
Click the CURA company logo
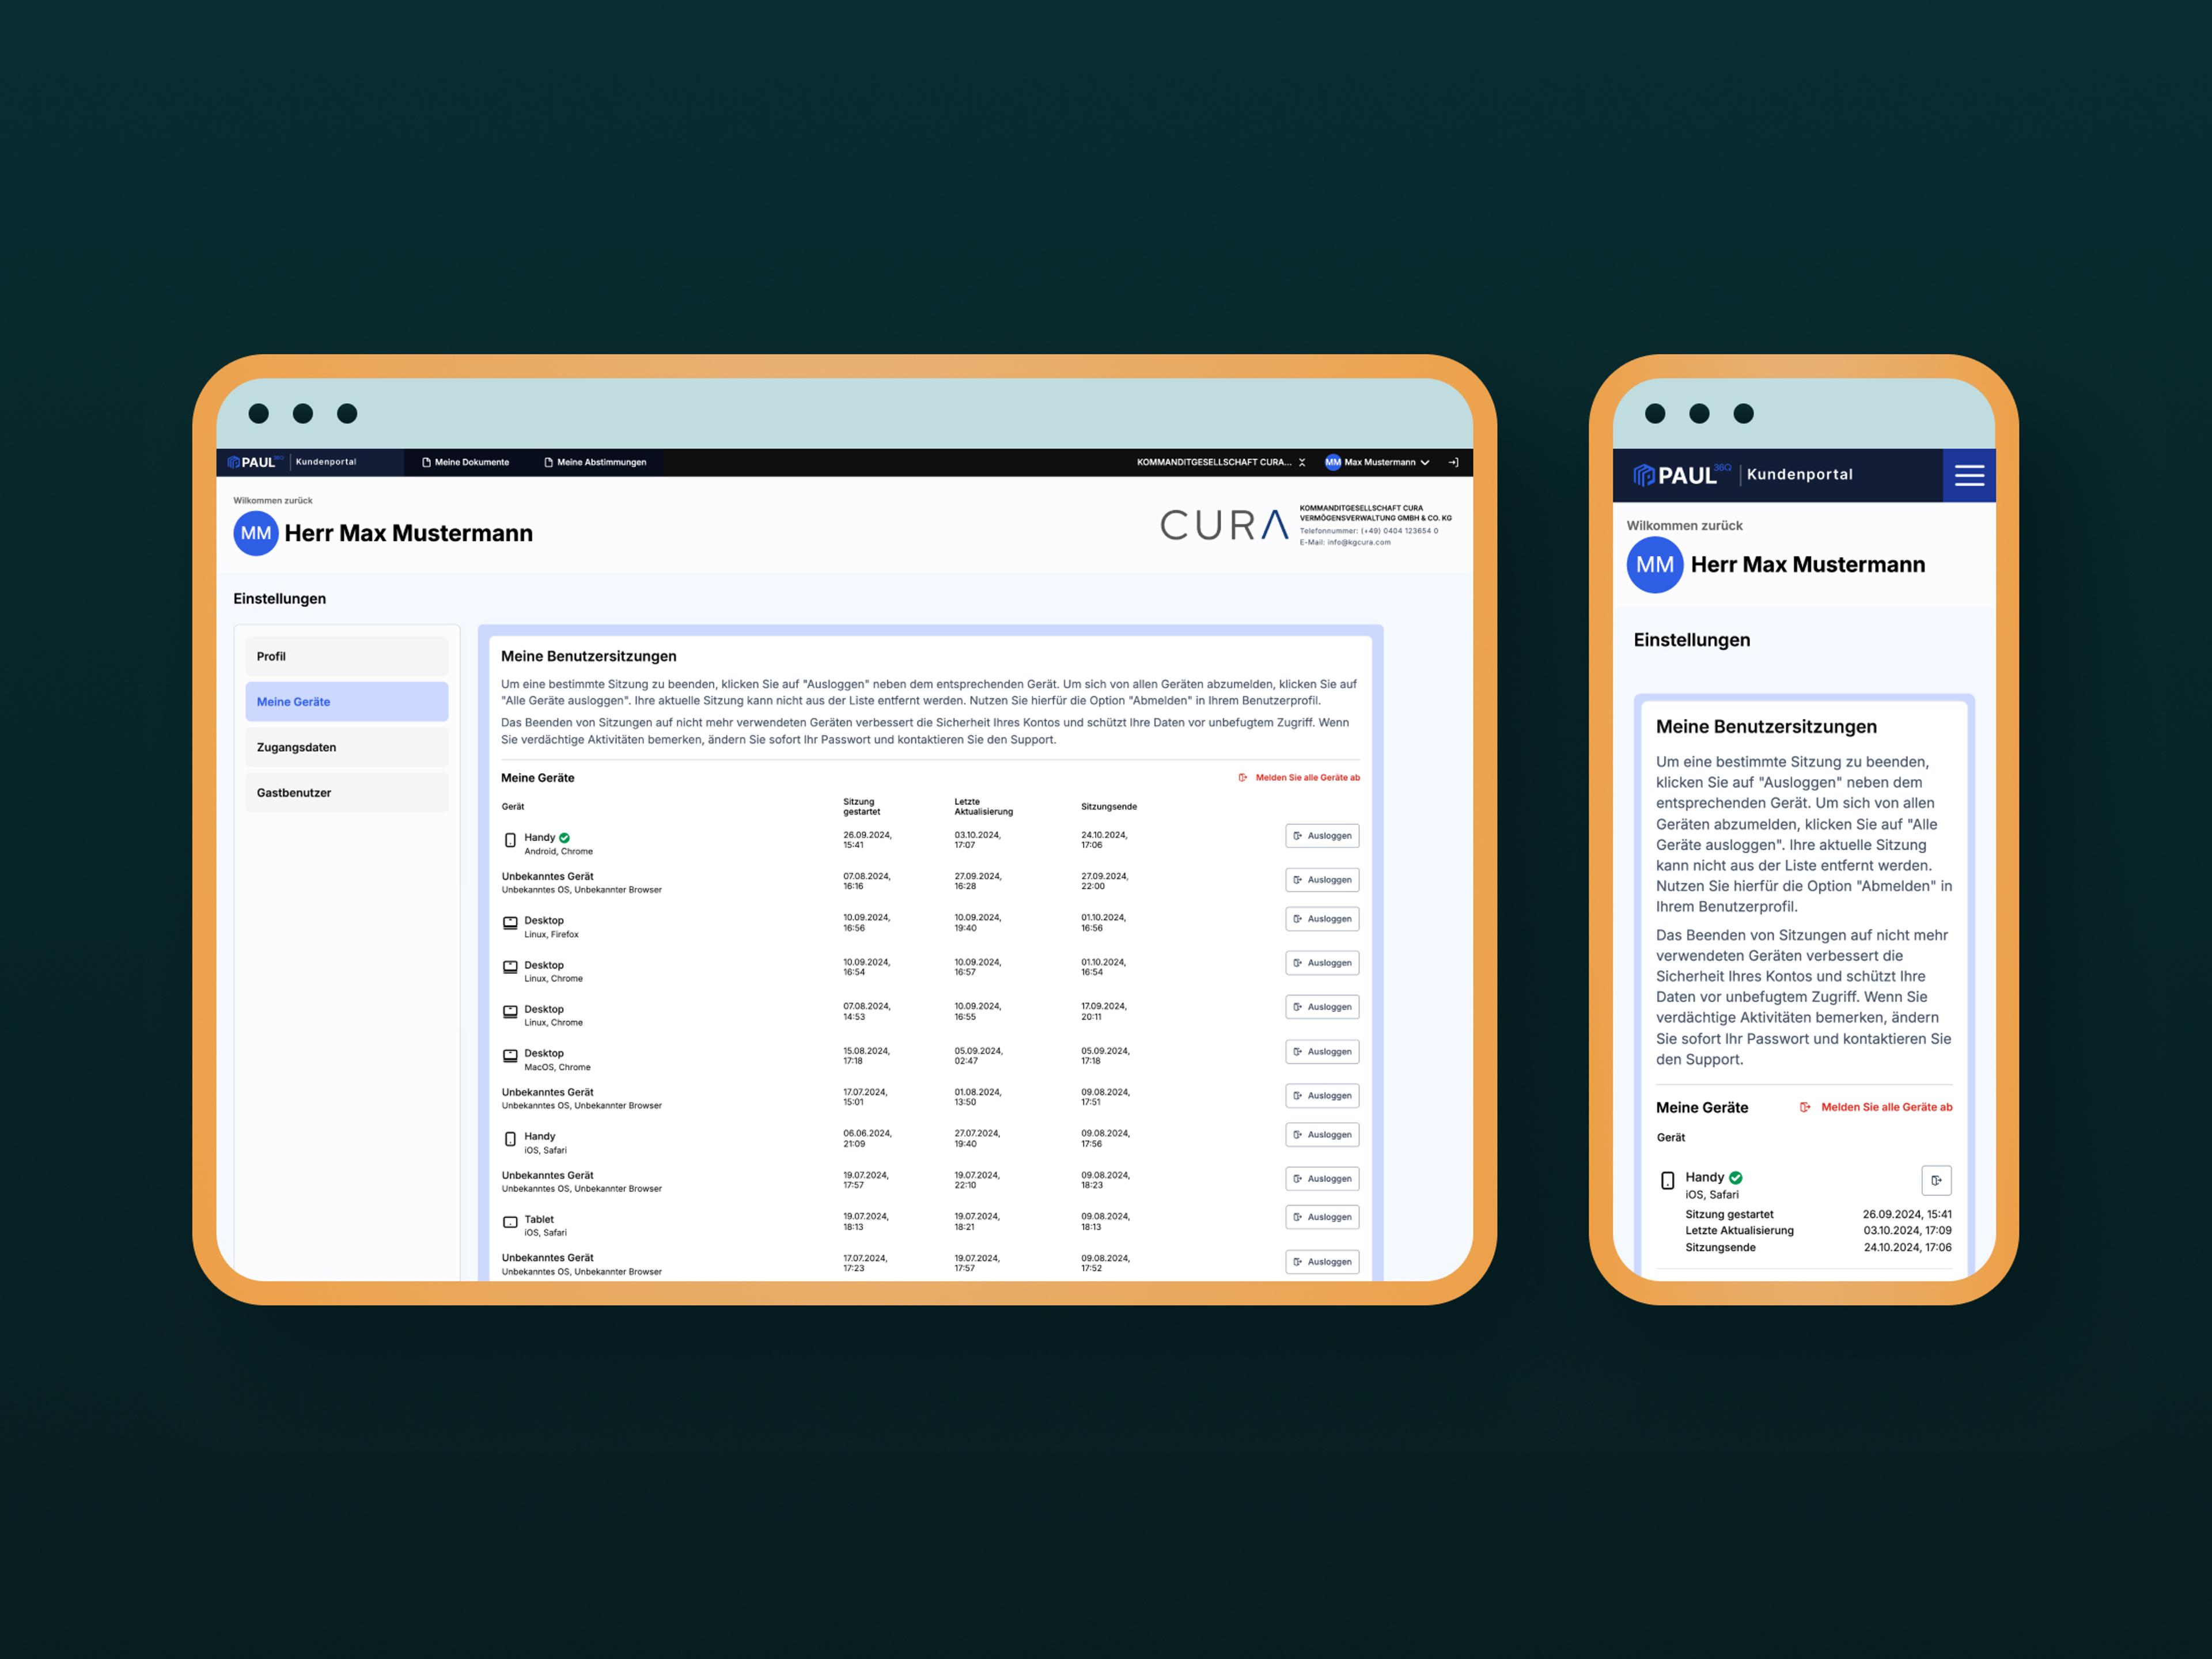(1224, 525)
